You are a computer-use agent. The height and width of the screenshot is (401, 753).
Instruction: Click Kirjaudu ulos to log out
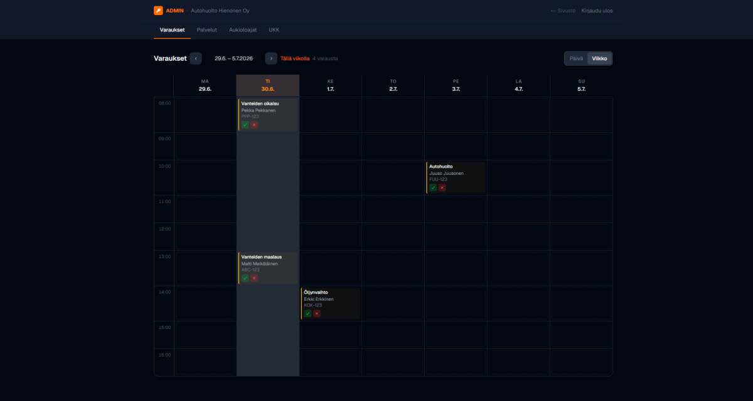coord(597,11)
